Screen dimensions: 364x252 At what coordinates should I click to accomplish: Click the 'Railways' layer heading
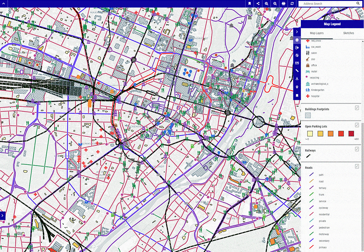click(x=310, y=150)
